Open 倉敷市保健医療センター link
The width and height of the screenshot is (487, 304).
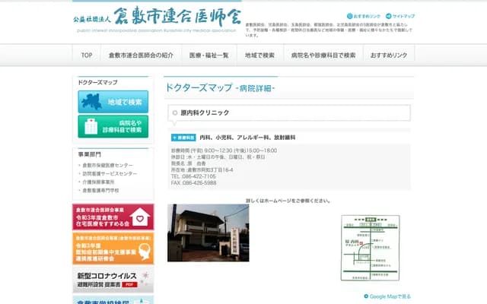(107, 166)
